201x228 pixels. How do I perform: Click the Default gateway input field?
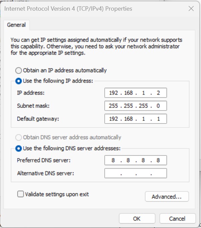tap(135, 119)
